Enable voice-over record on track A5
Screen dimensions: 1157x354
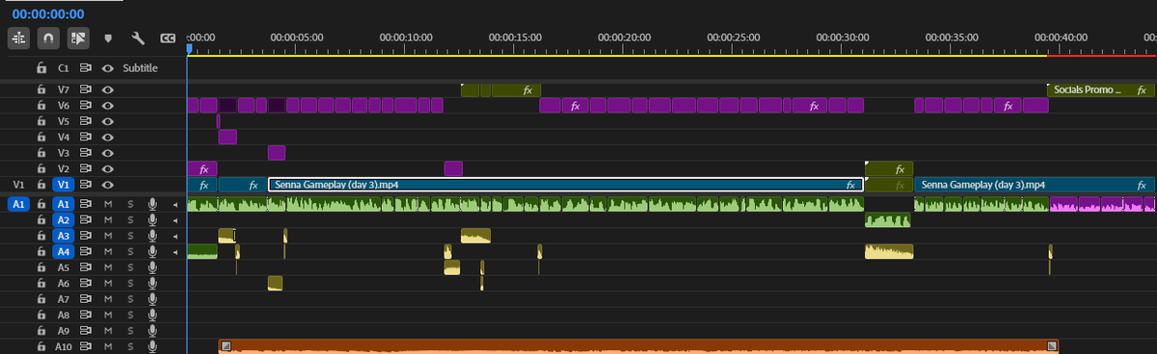click(x=152, y=267)
